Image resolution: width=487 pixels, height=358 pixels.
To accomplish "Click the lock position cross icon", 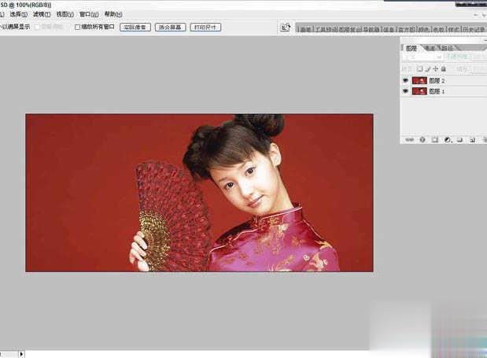I will [435, 69].
